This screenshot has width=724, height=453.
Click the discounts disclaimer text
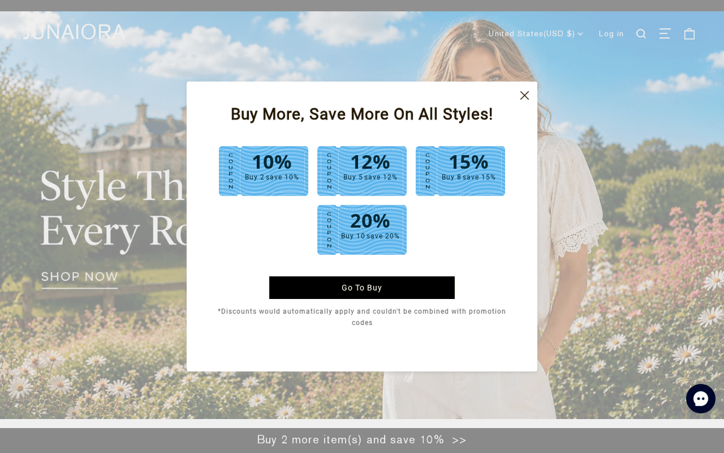pos(362,317)
